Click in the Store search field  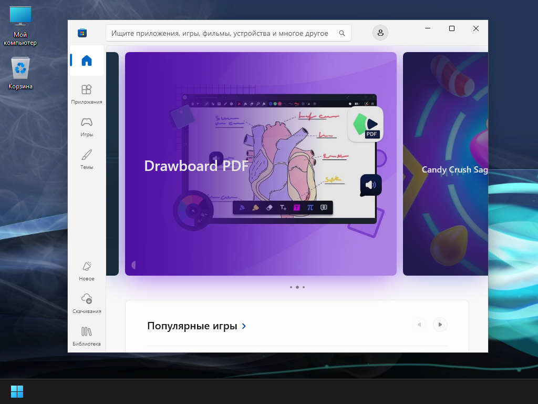point(228,33)
